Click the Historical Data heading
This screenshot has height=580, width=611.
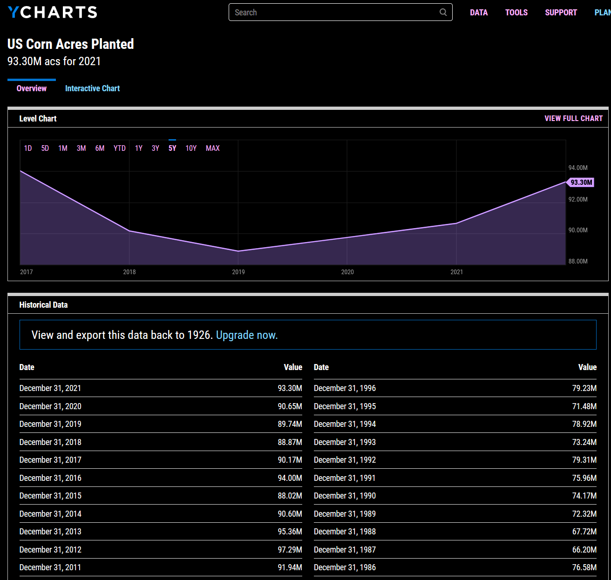pyautogui.click(x=43, y=305)
